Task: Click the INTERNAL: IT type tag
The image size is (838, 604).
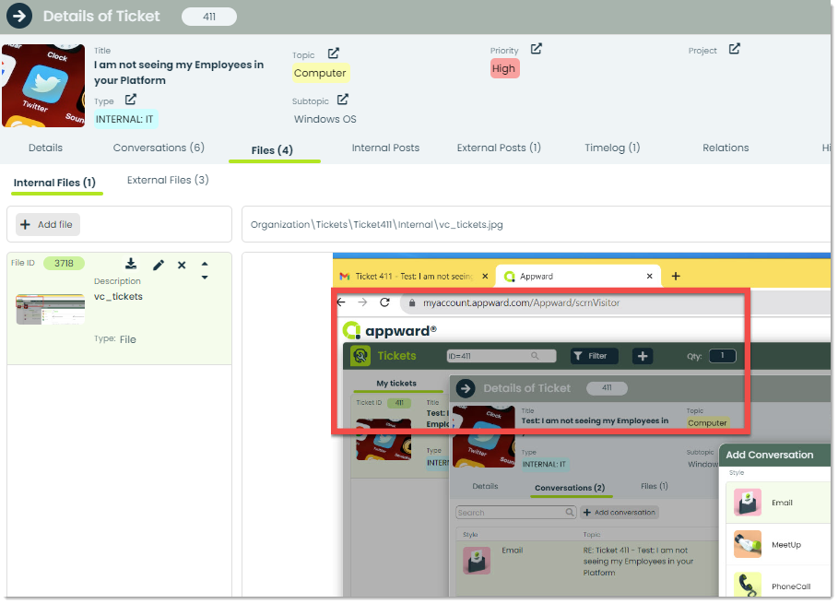Action: click(124, 119)
